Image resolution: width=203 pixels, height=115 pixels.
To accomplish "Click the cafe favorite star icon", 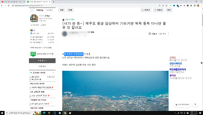I will click(32, 10).
